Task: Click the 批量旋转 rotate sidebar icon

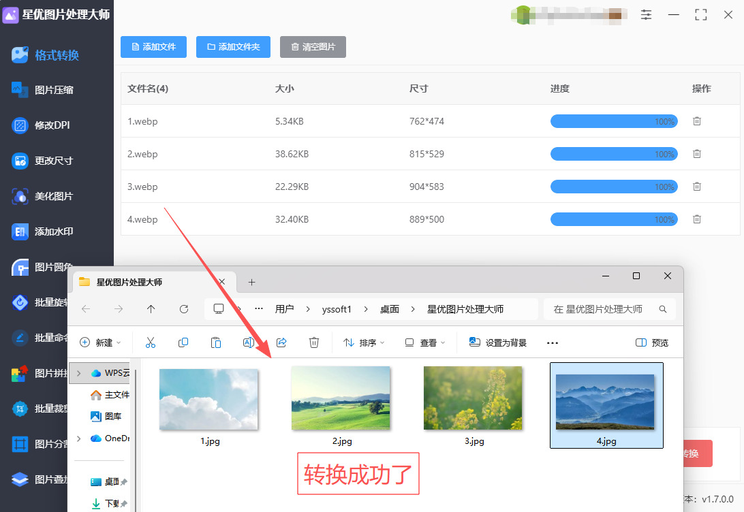Action: click(x=20, y=302)
